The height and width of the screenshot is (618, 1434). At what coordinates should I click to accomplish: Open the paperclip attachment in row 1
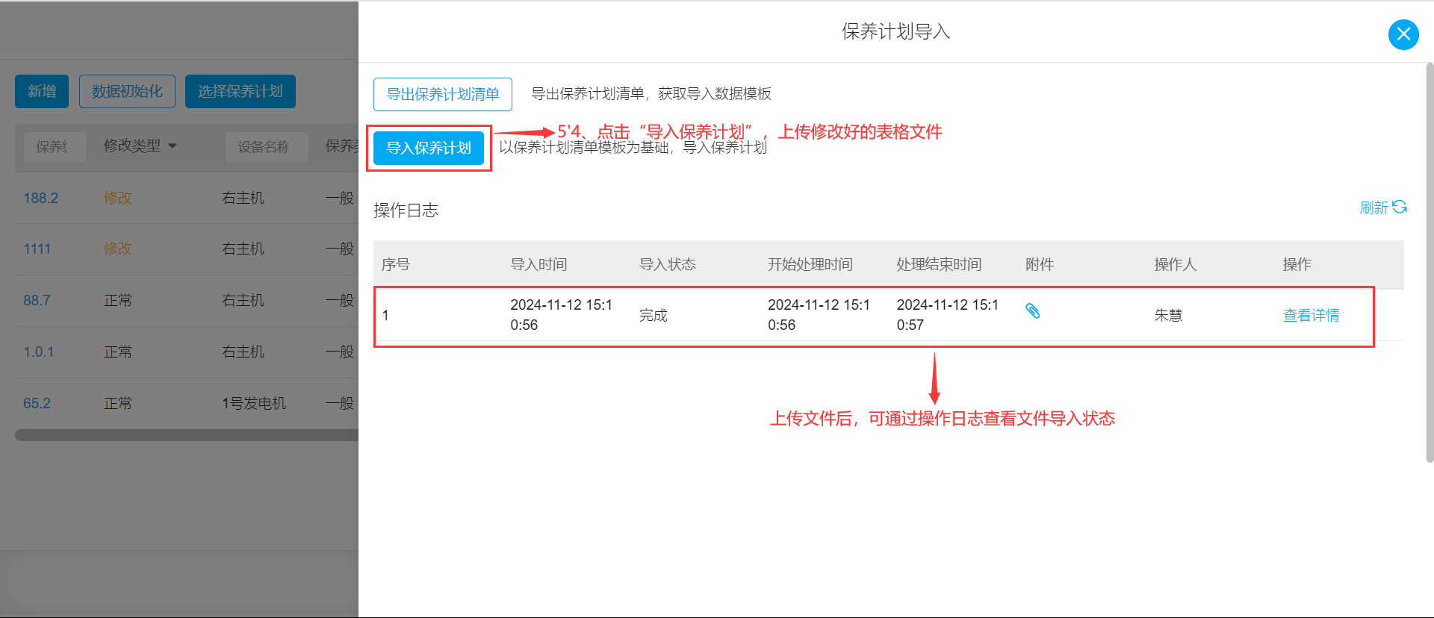pyautogui.click(x=1033, y=311)
